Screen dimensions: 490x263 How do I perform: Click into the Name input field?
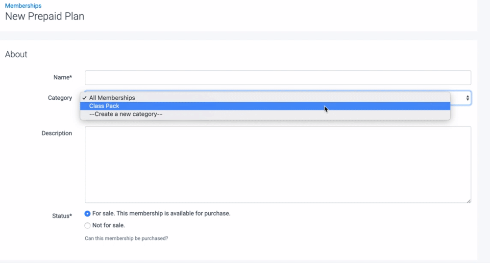(277, 78)
